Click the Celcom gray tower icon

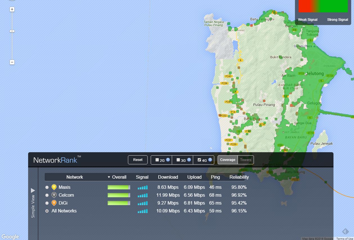[x=54, y=195]
